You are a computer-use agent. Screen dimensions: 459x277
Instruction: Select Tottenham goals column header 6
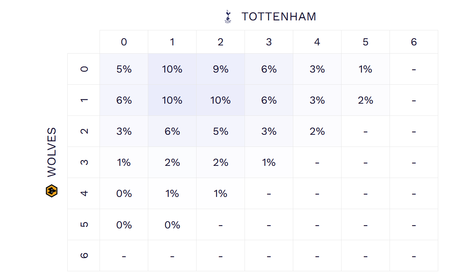point(414,42)
